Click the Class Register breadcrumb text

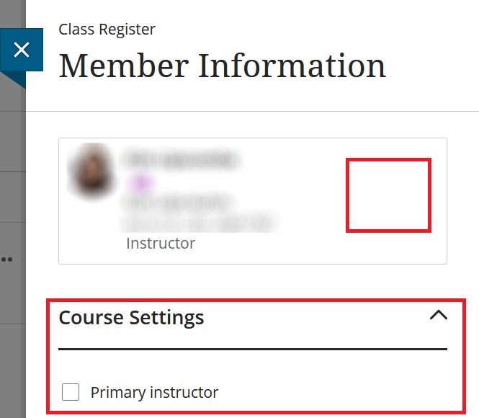[x=107, y=30]
